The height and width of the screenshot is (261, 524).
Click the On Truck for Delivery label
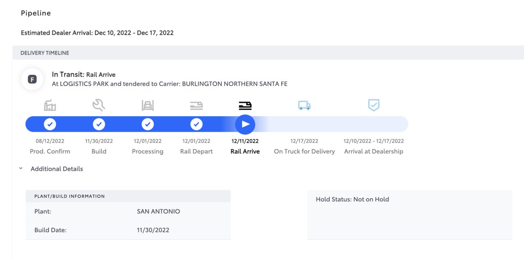tap(304, 151)
